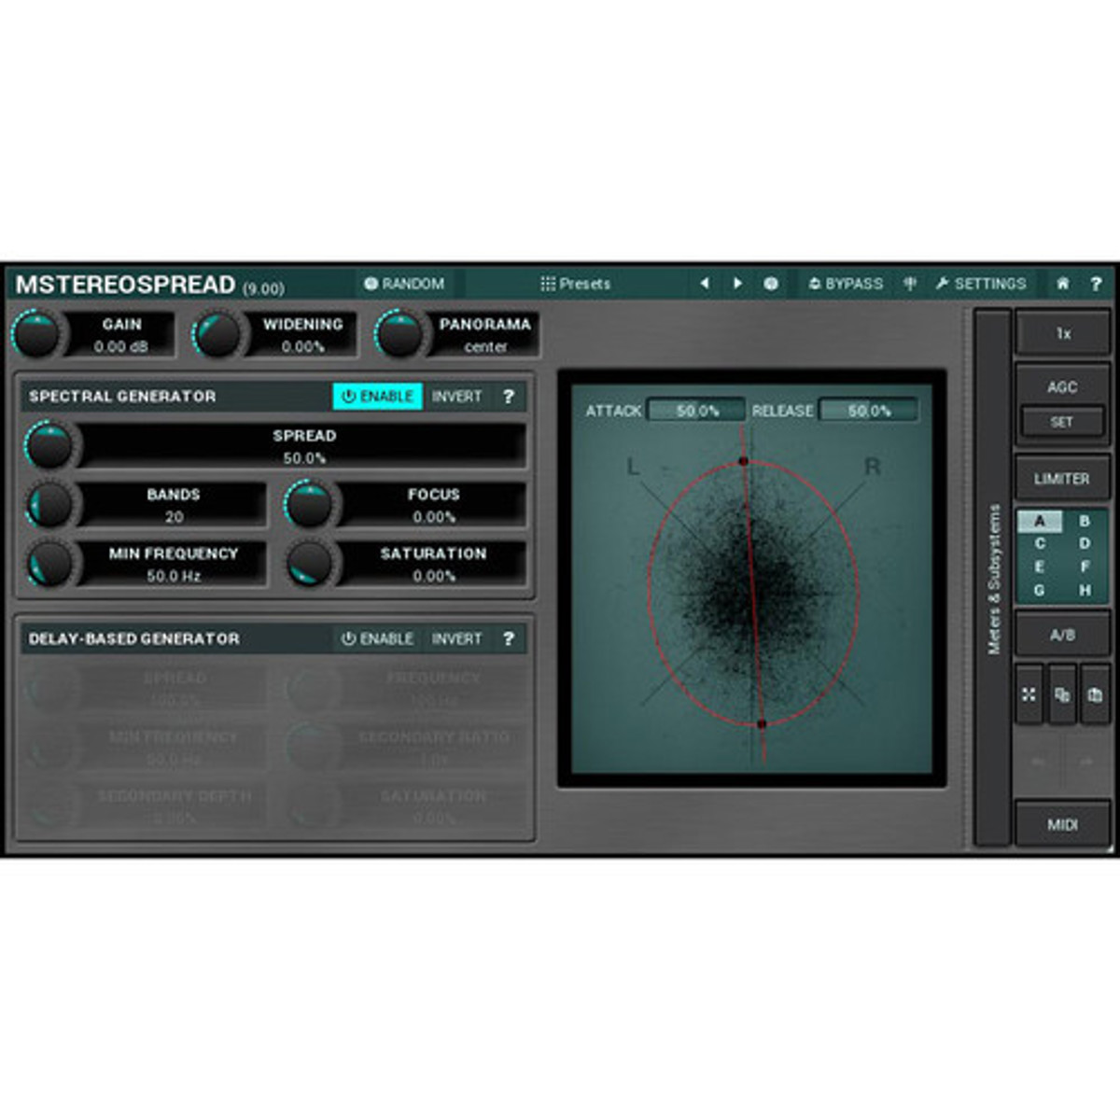The height and width of the screenshot is (1120, 1120).
Task: Click the BANDS knob
Action: tap(49, 505)
